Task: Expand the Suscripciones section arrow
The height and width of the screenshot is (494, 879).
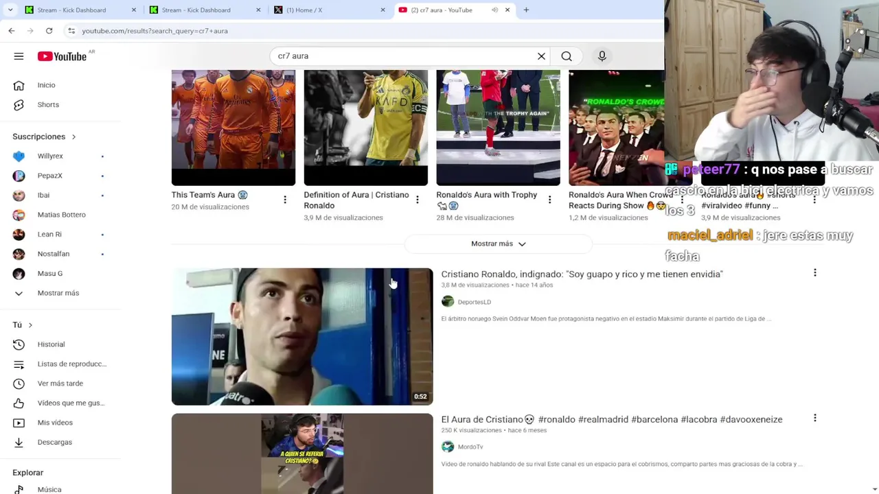Action: [x=73, y=137]
